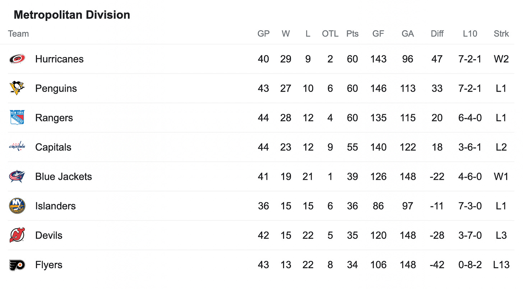Sort by the GP column header

tap(263, 34)
